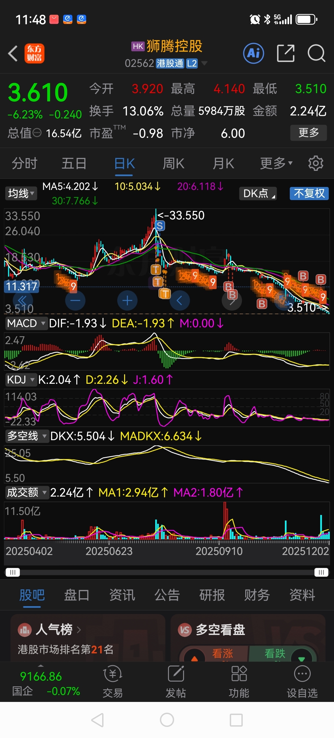This screenshot has width=334, height=738.
Task: Tap the 总值 info circle icon
Action: point(37,133)
